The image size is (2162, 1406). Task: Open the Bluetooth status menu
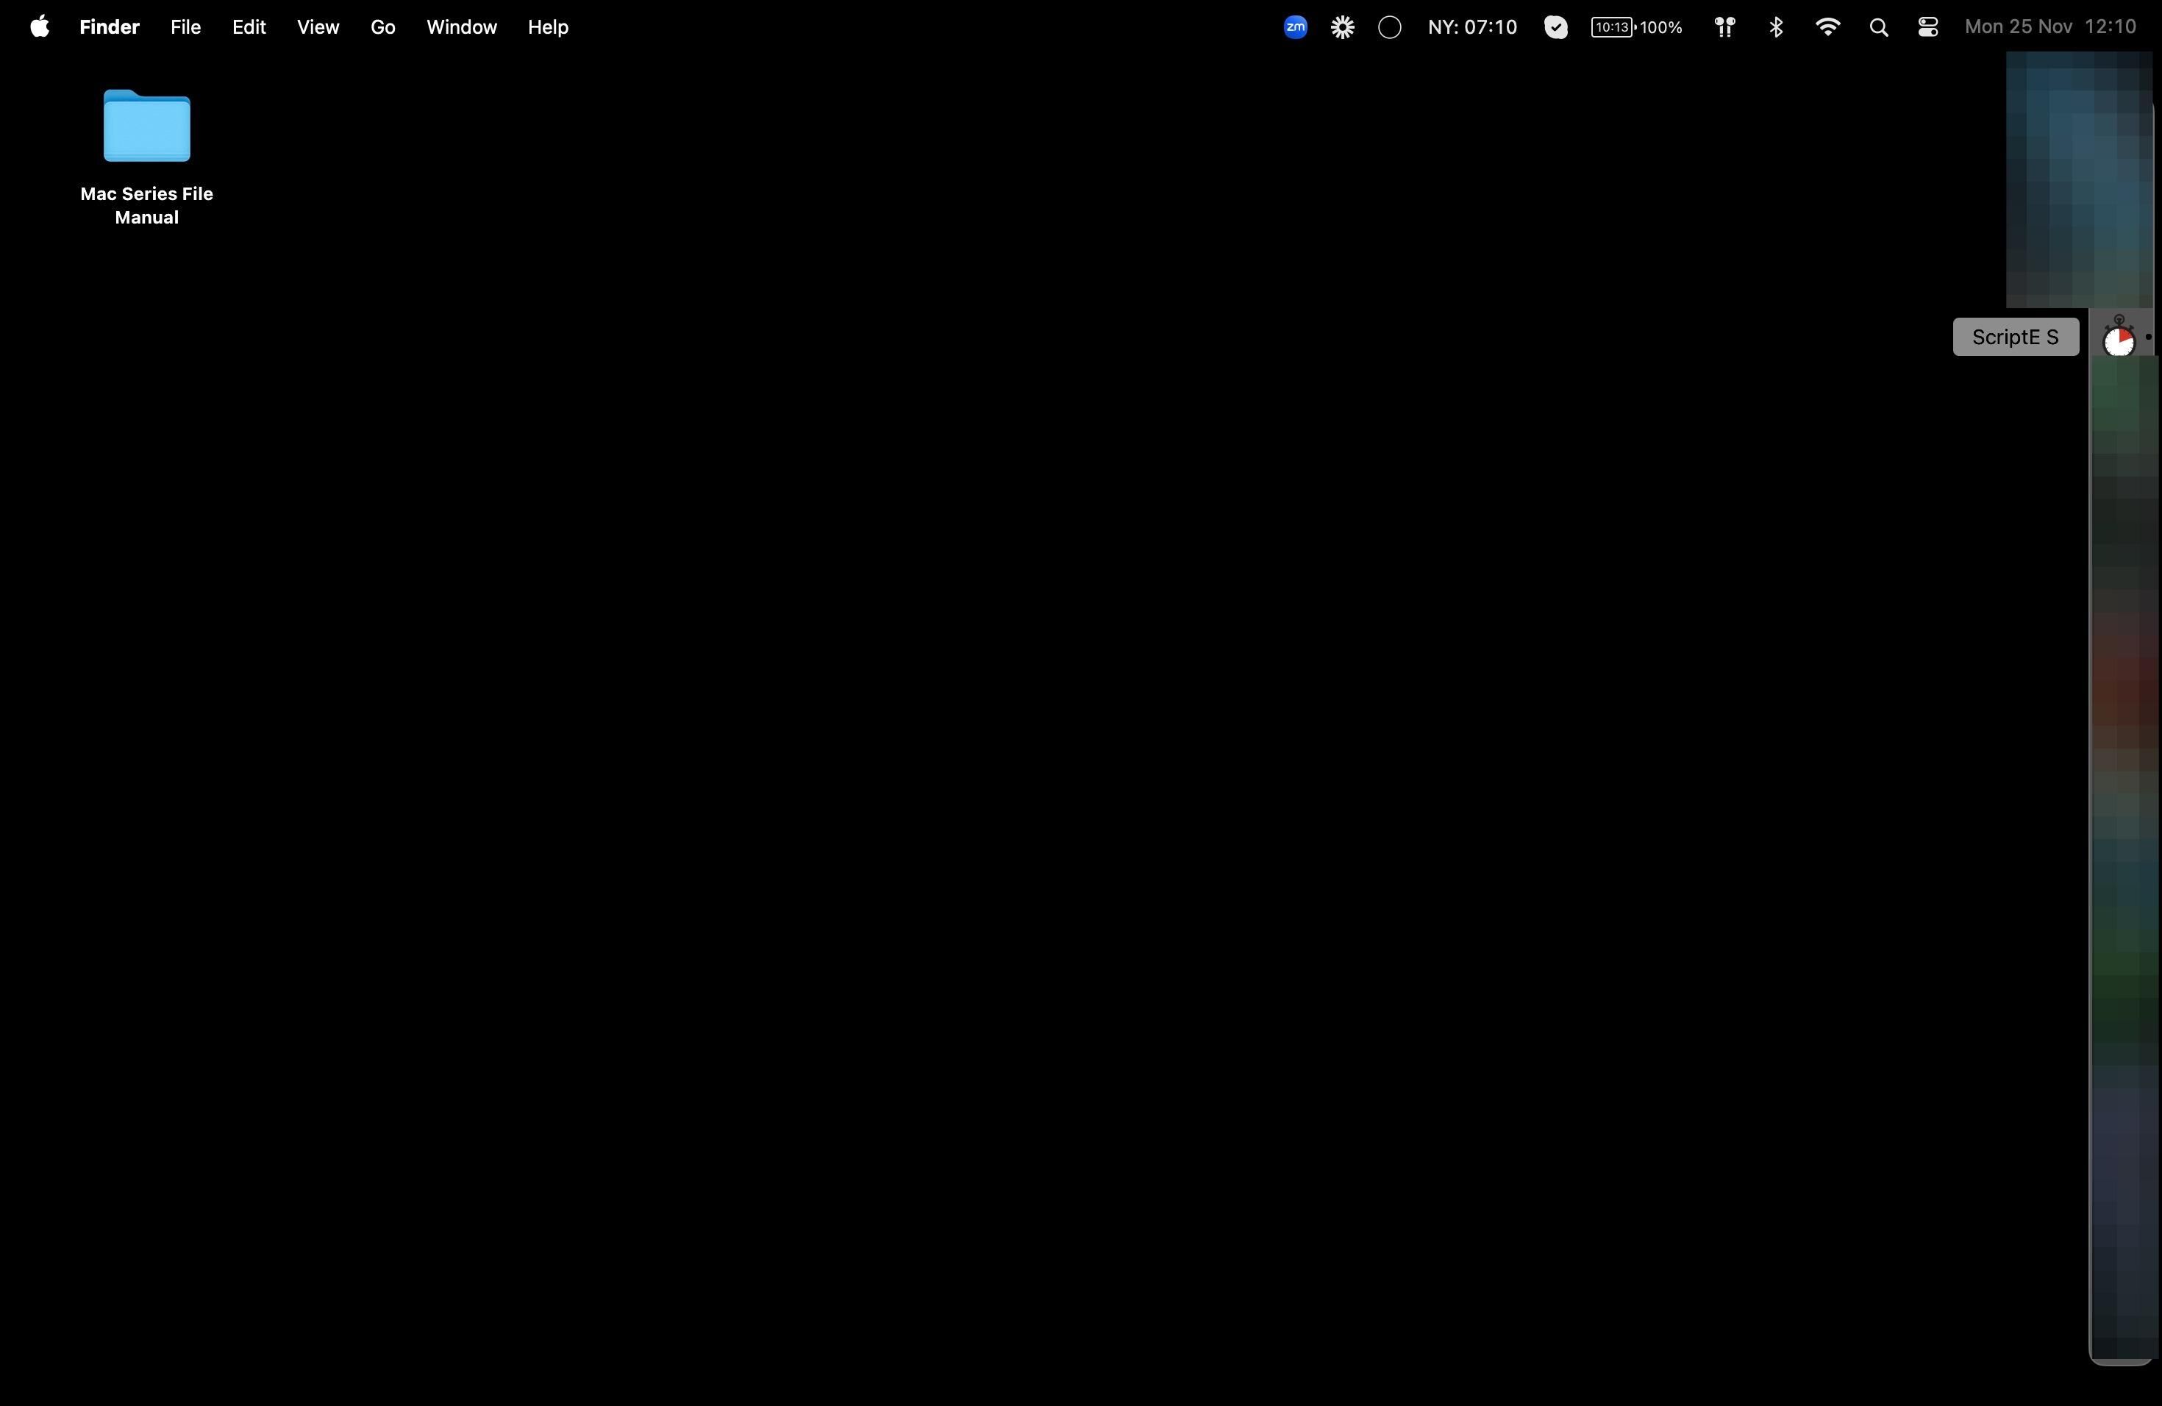coord(1776,27)
